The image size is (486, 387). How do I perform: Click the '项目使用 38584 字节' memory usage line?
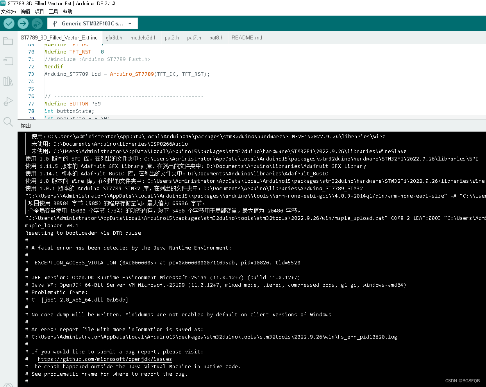pyautogui.click(x=117, y=203)
